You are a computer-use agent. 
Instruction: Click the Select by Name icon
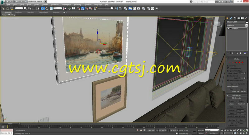(30, 8)
